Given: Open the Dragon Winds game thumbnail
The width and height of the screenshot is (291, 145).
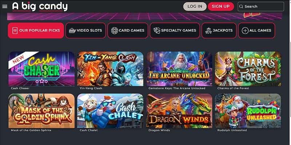Looking at the screenshot, I should point(179,111).
